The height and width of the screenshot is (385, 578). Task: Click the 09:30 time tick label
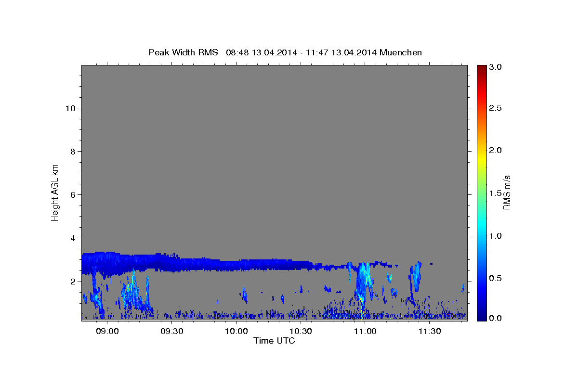171,332
